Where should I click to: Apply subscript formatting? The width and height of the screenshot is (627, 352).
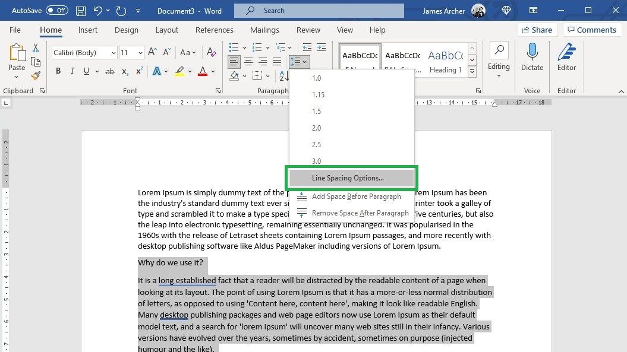click(124, 71)
